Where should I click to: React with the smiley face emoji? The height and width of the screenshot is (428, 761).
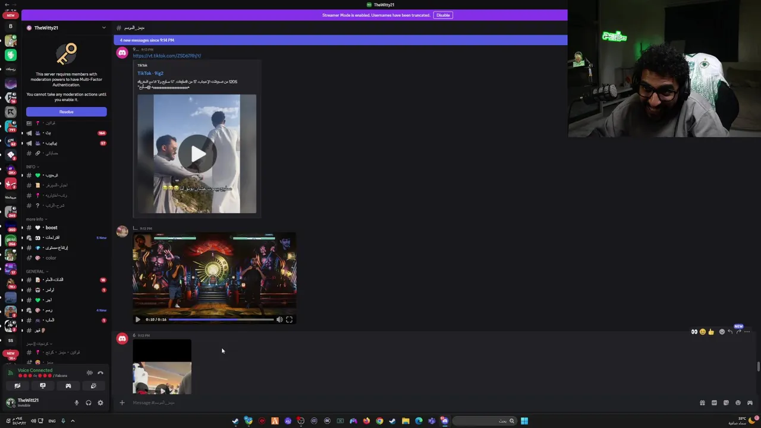(x=702, y=332)
